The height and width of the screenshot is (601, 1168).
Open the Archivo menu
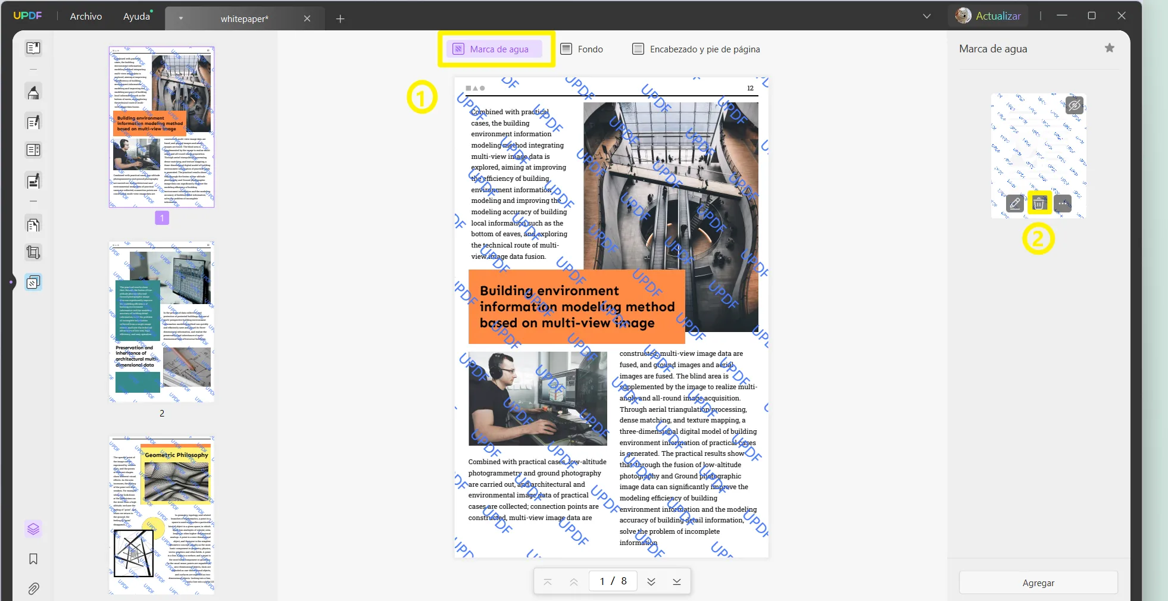click(x=86, y=16)
